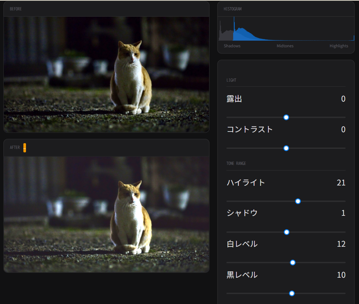
Task: Click the TONE RANGE section header
Action: tap(236, 163)
